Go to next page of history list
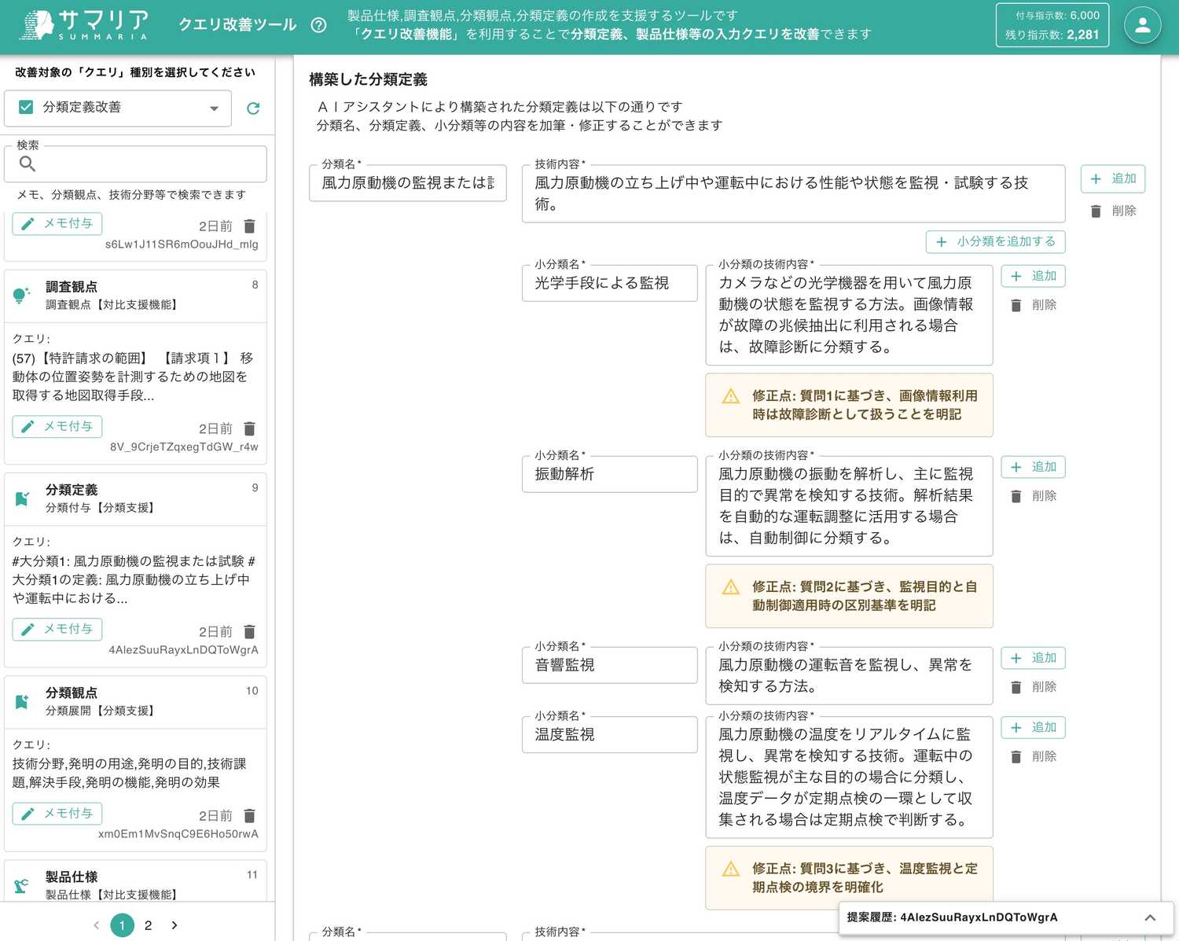Image resolution: width=1179 pixels, height=941 pixels. pyautogui.click(x=174, y=925)
